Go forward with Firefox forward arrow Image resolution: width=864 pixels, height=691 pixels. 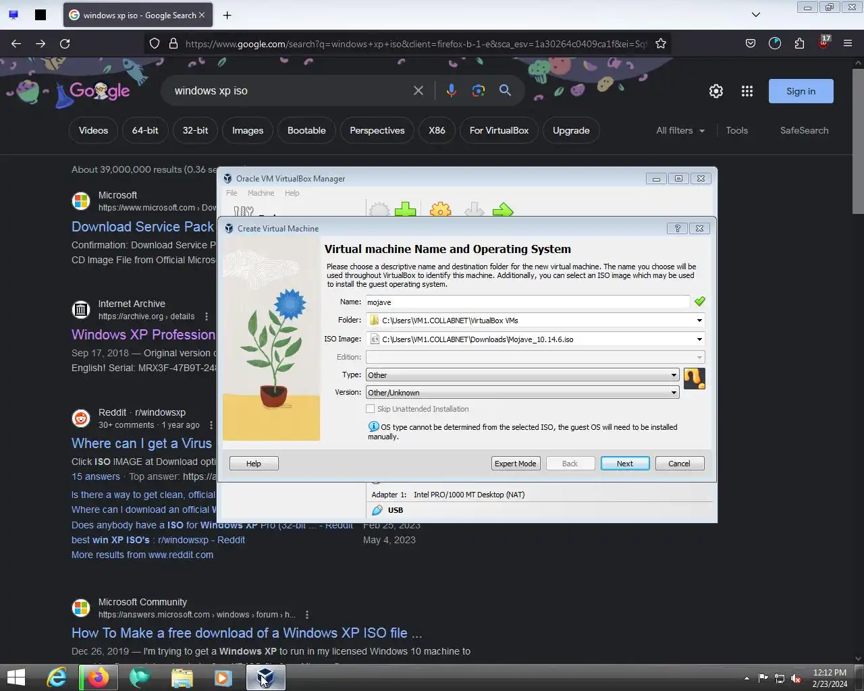(x=40, y=44)
